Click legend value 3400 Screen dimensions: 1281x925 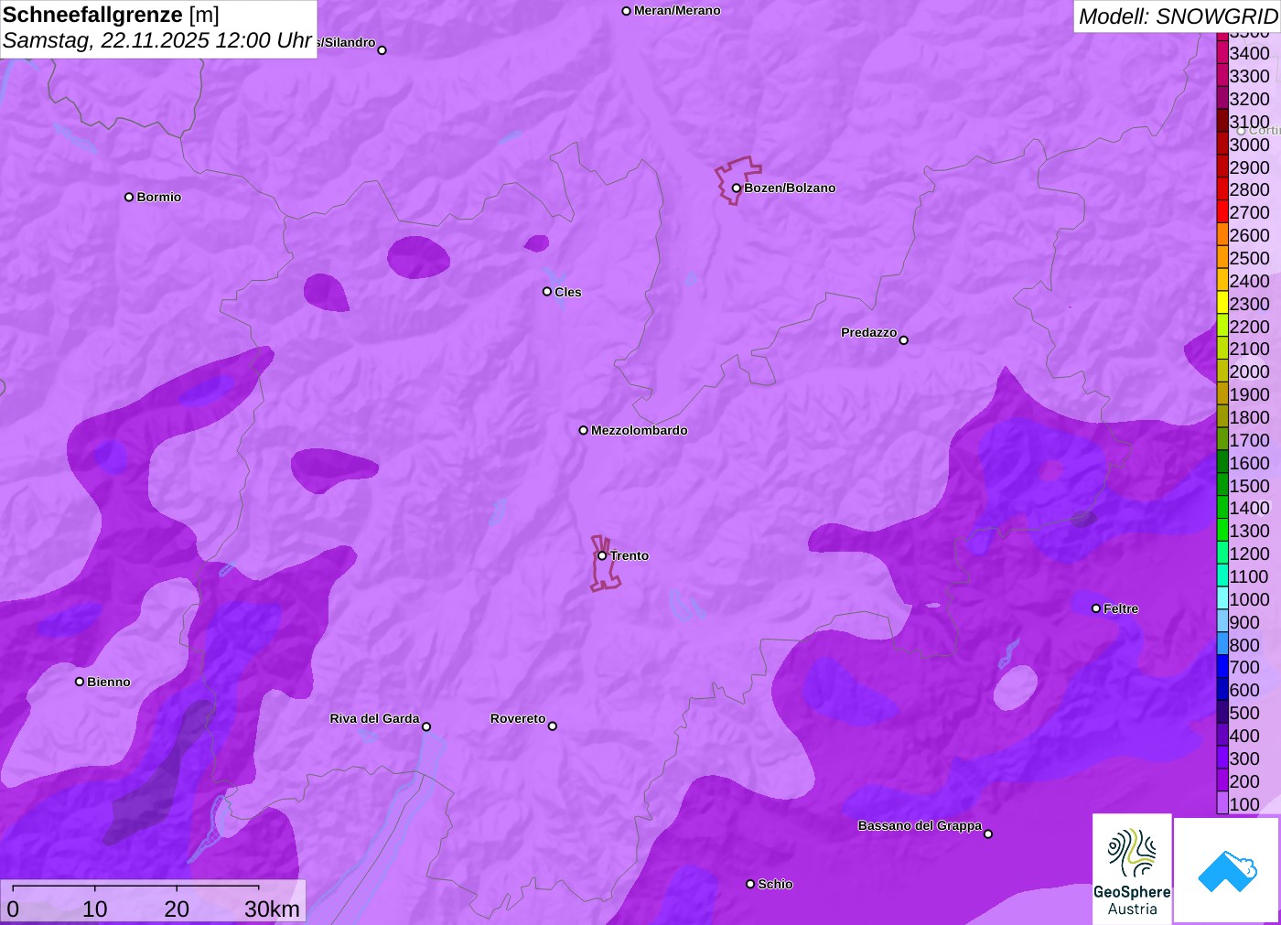tap(1249, 53)
